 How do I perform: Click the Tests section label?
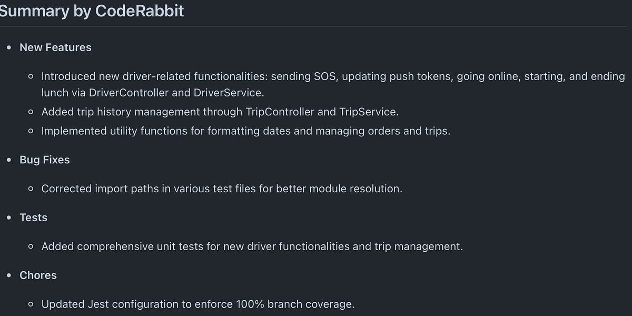coord(33,218)
